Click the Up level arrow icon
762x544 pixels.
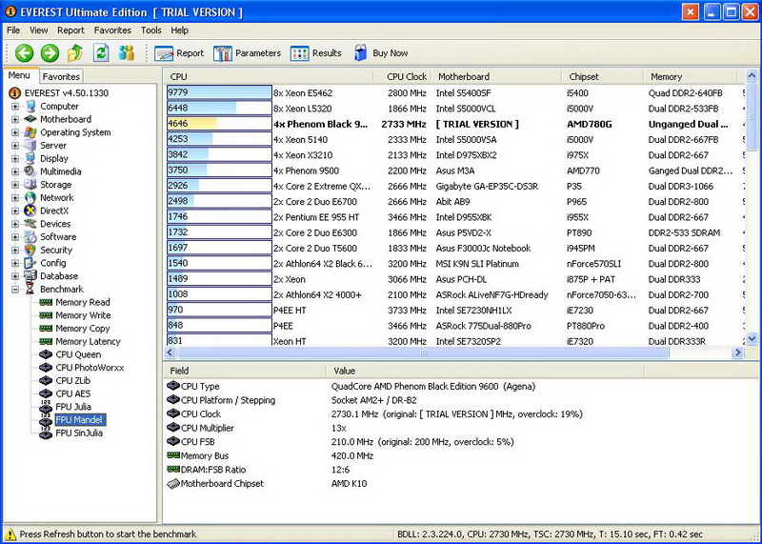pyautogui.click(x=75, y=53)
